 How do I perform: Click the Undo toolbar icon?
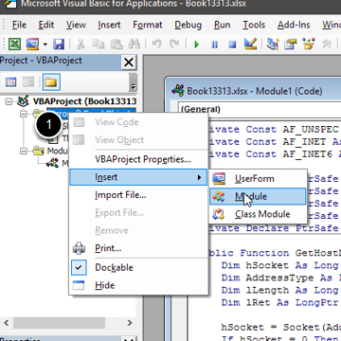156,44
